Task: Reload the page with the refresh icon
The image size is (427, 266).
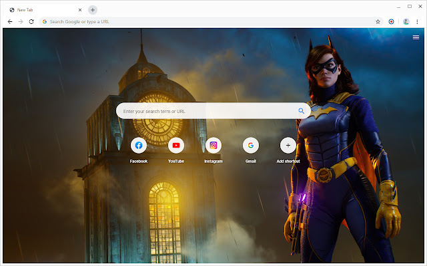Action: pyautogui.click(x=31, y=22)
